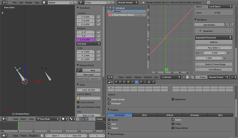Click the Grease Pencil draw icon
Screen dimensions: 238x138
(79, 70)
